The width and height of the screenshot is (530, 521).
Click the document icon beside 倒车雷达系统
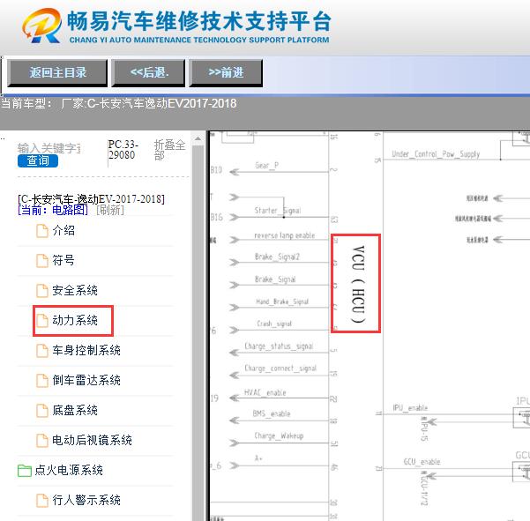coord(42,381)
